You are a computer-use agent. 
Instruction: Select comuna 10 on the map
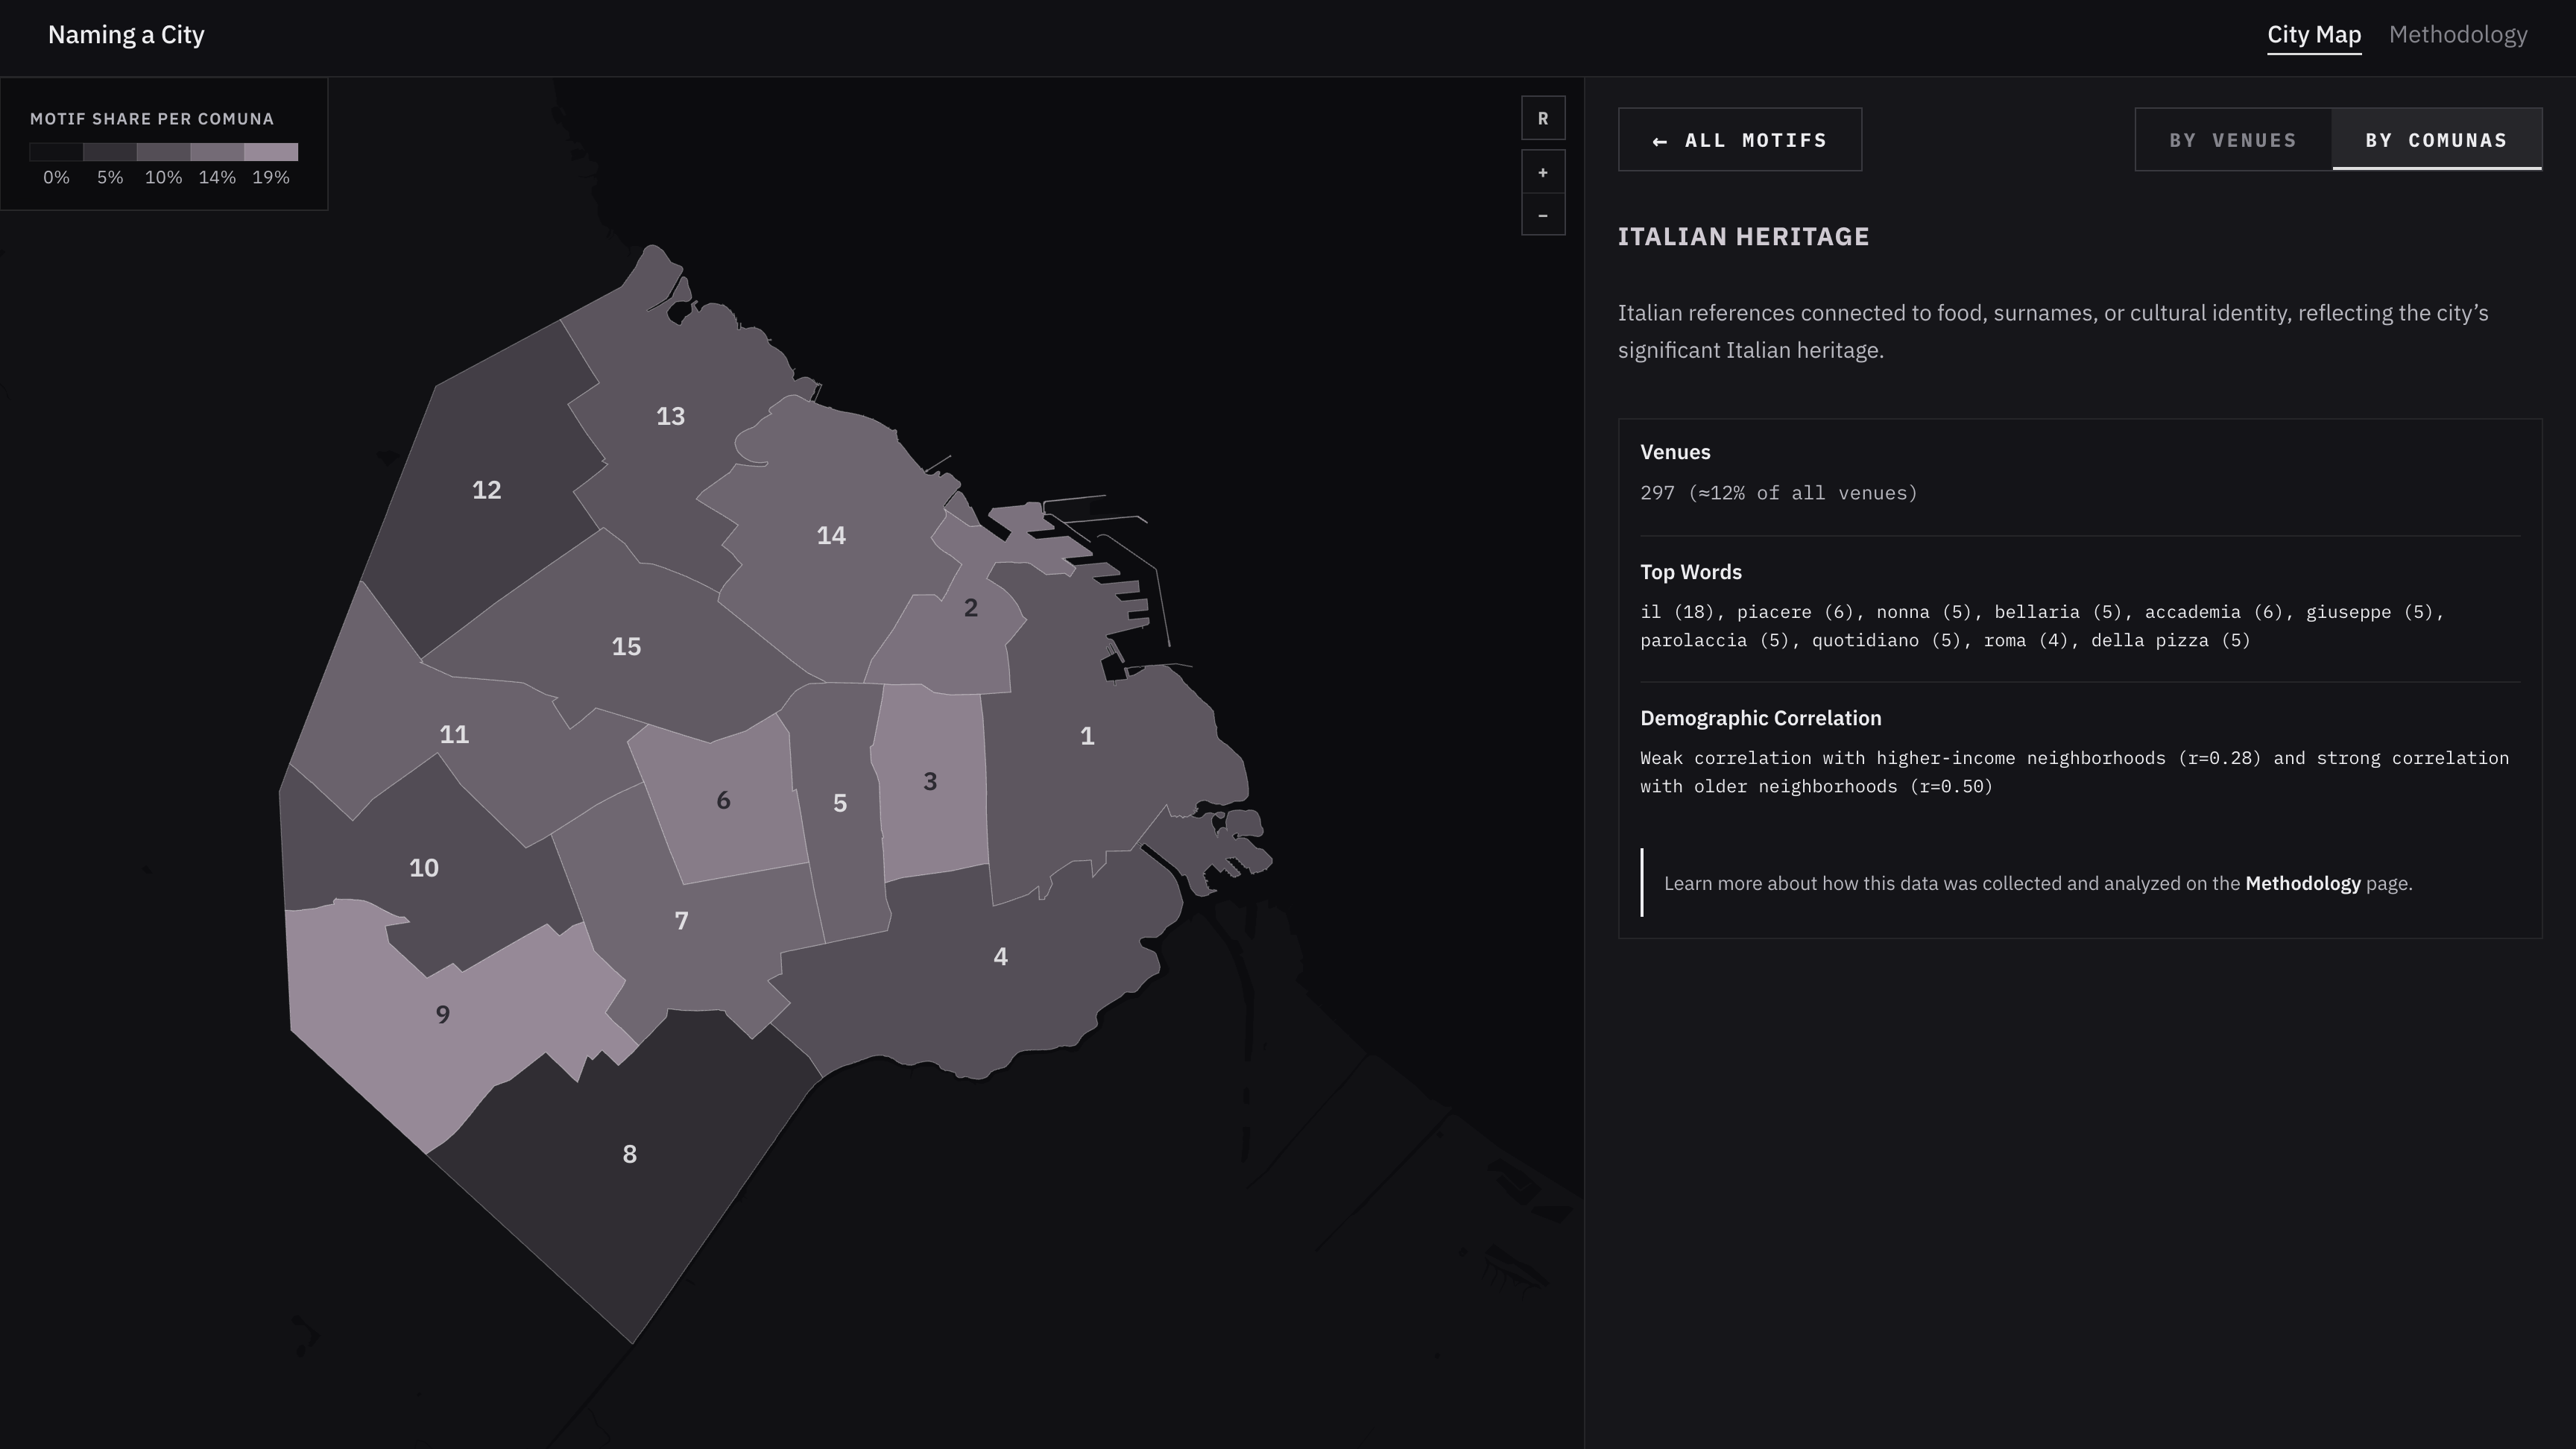click(x=423, y=868)
